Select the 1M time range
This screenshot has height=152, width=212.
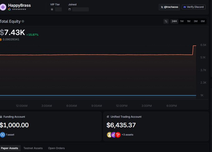click(189, 21)
